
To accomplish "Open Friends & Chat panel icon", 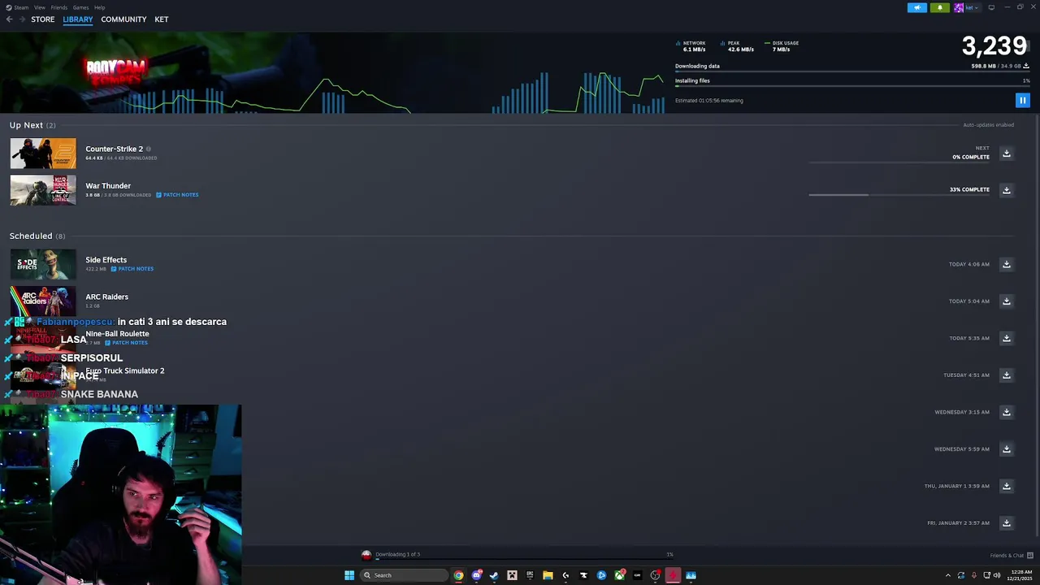I will tap(1029, 556).
